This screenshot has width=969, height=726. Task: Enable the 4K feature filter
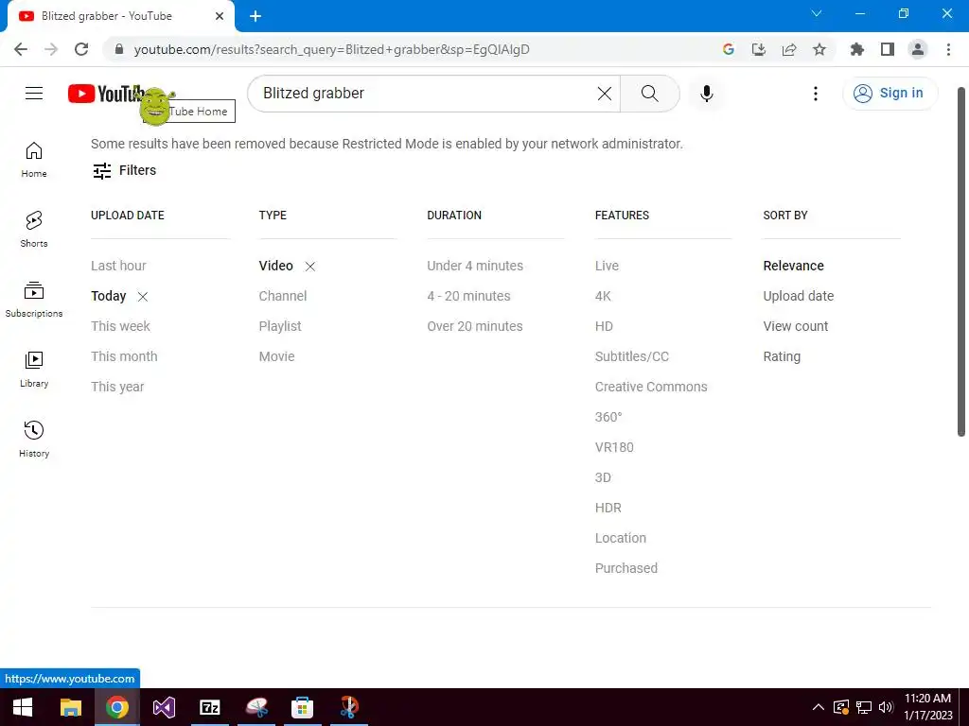click(x=603, y=296)
